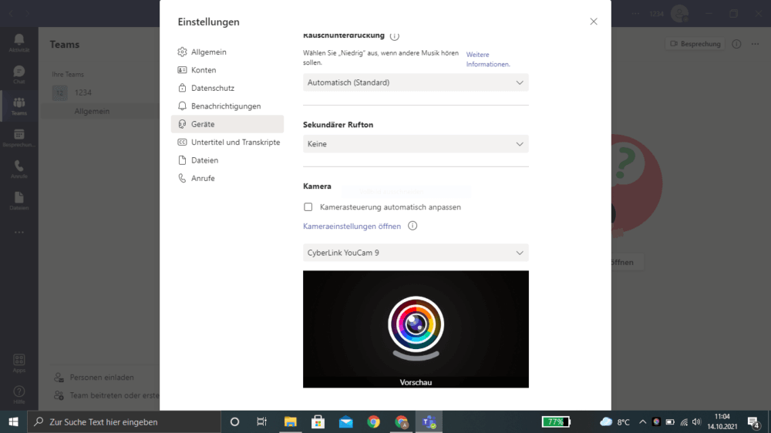
Task: Open weather widget showing 8°C
Action: (614, 421)
